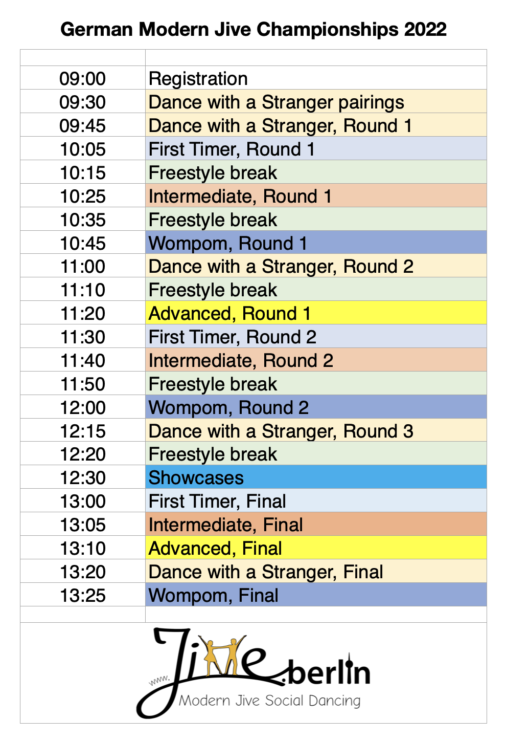506x741 pixels.
Task: Click First Timer, Final entry
Action: [x=316, y=500]
